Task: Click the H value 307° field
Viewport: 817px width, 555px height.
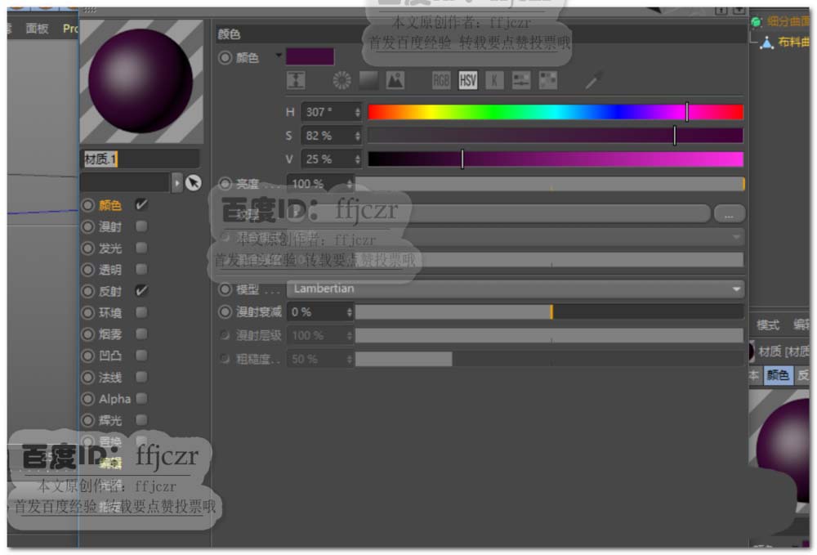Action: click(x=327, y=112)
